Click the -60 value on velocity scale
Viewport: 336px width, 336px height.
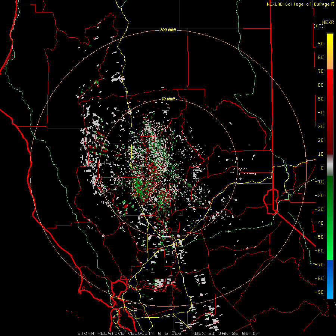pyautogui.click(x=319, y=251)
